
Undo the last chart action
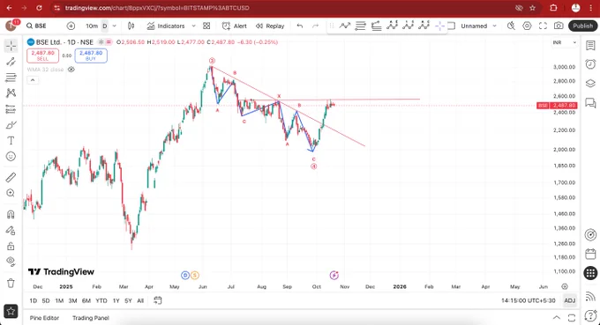point(300,26)
